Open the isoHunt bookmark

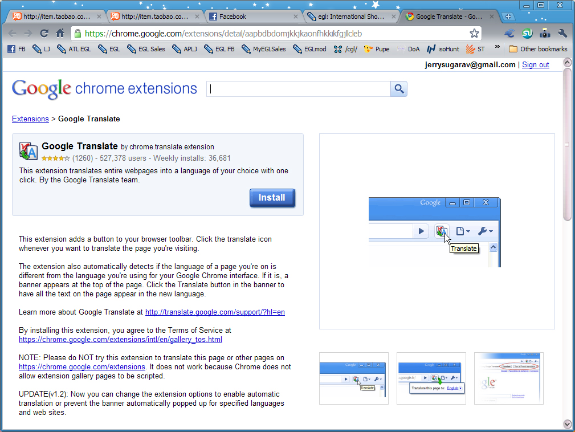coord(443,49)
